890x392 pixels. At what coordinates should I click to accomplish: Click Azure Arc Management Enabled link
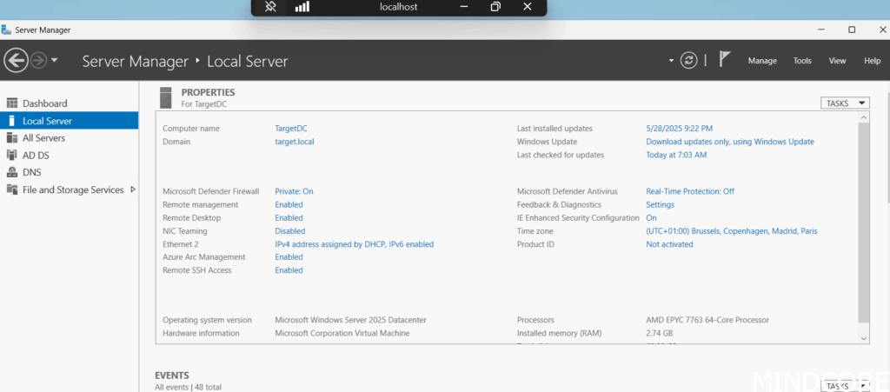(289, 257)
